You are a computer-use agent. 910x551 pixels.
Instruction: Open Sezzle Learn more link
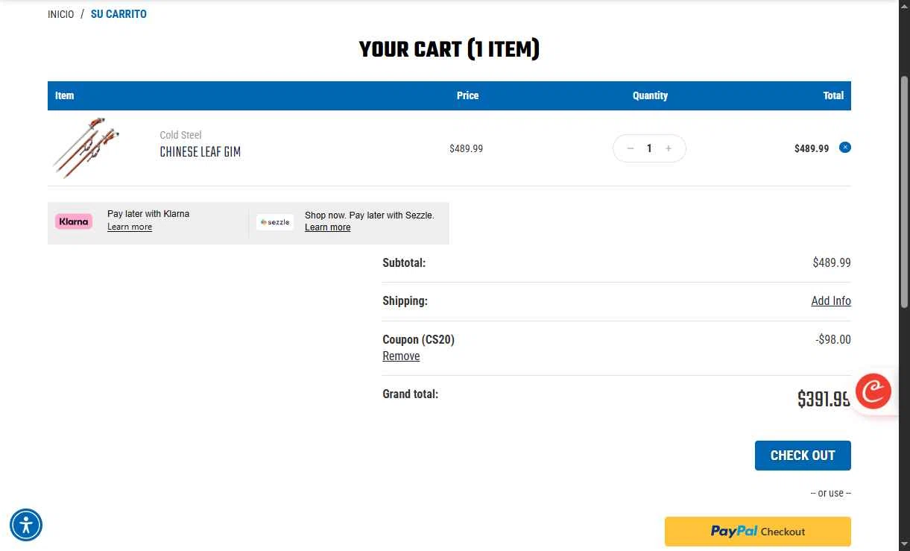click(x=327, y=227)
